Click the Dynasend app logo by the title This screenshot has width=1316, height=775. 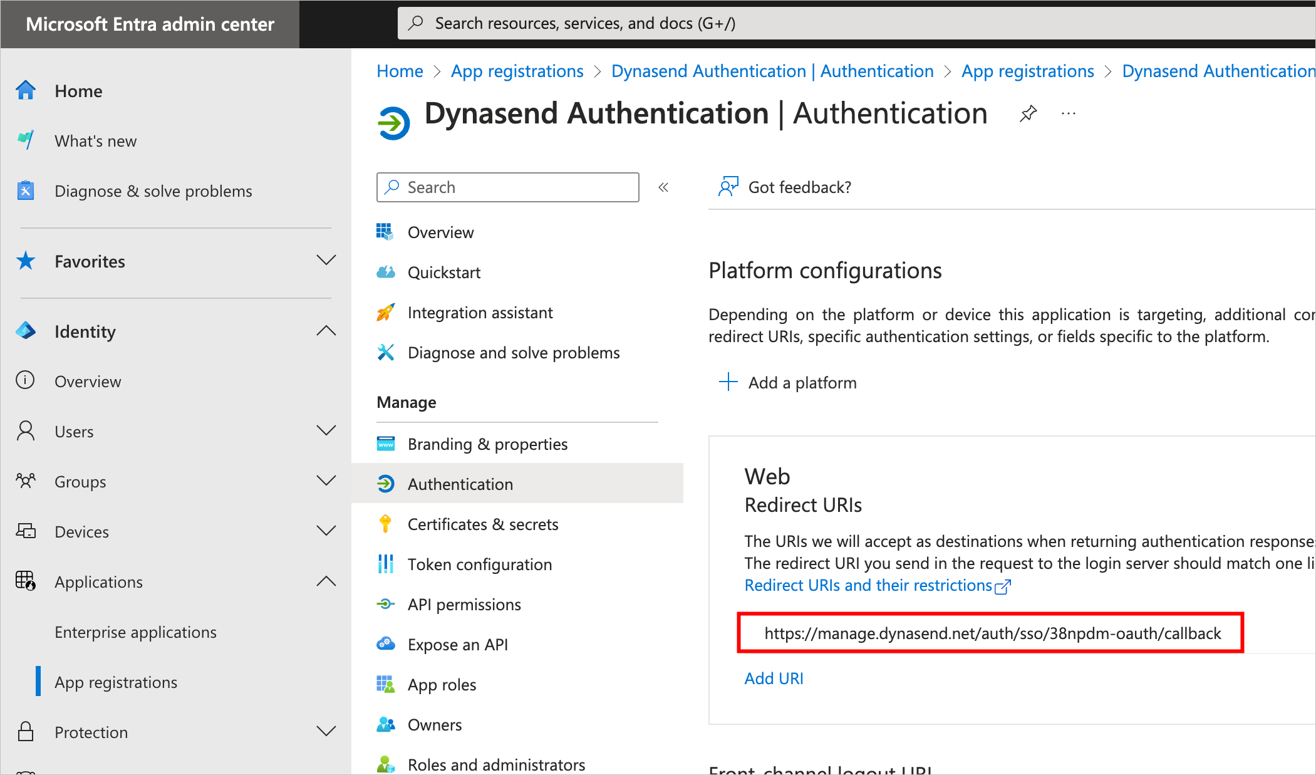pos(393,123)
